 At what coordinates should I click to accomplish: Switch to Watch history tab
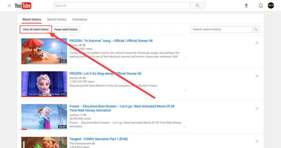(x=32, y=20)
